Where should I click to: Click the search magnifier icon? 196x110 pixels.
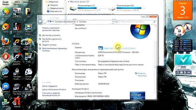(154, 22)
